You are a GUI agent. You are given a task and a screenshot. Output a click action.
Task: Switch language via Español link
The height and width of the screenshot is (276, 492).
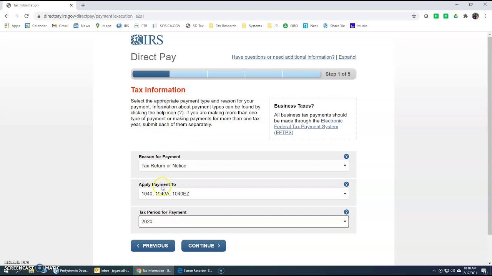coord(347,57)
